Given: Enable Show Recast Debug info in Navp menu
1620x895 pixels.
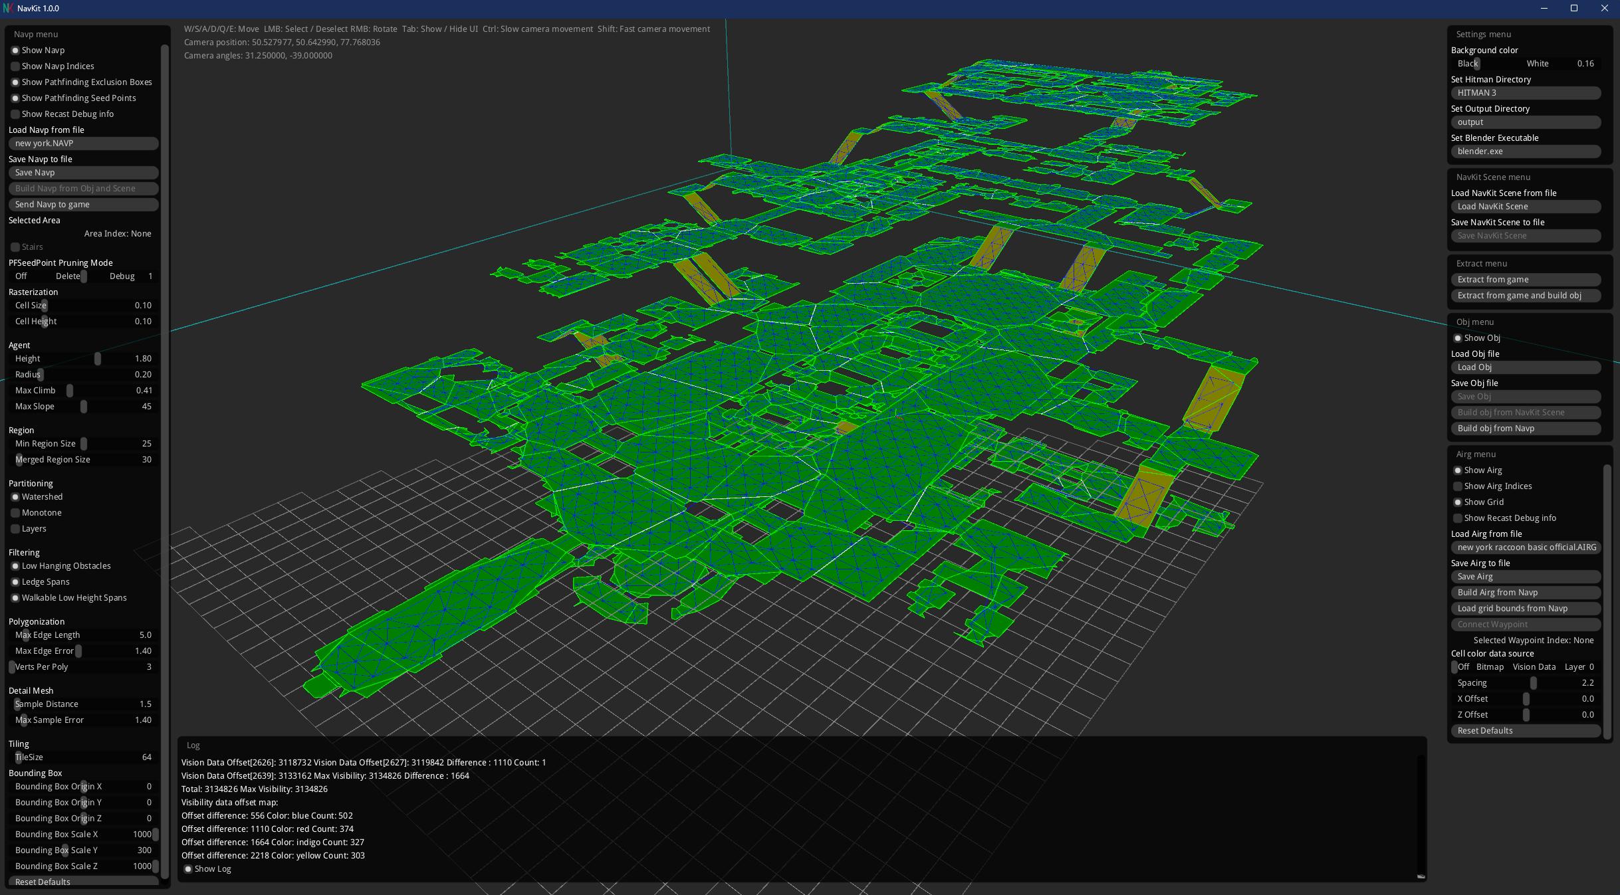Looking at the screenshot, I should pyautogui.click(x=15, y=114).
